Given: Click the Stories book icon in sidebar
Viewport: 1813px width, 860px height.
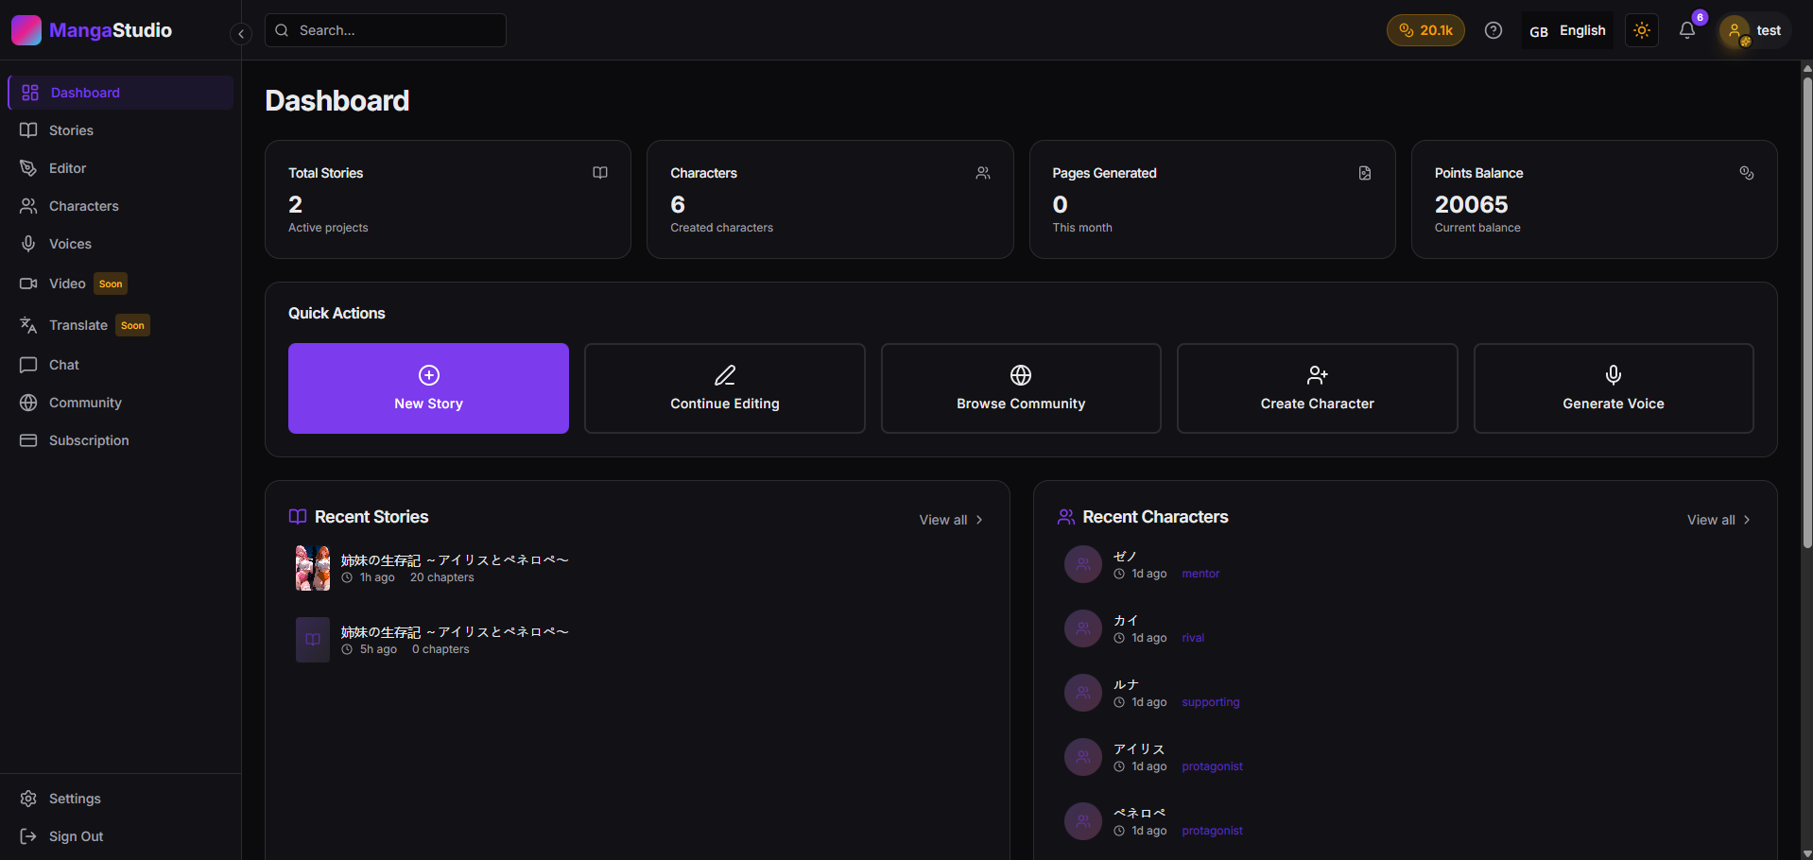Looking at the screenshot, I should tap(28, 130).
